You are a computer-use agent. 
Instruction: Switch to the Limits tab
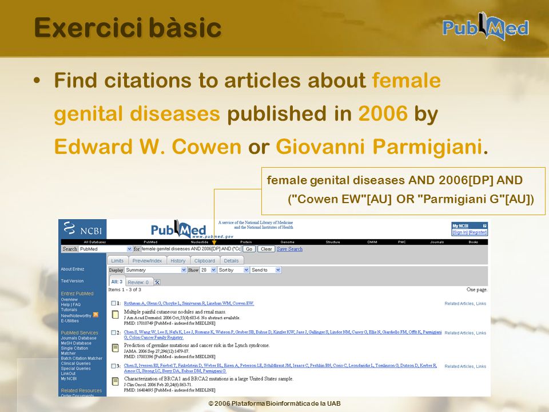(x=117, y=261)
